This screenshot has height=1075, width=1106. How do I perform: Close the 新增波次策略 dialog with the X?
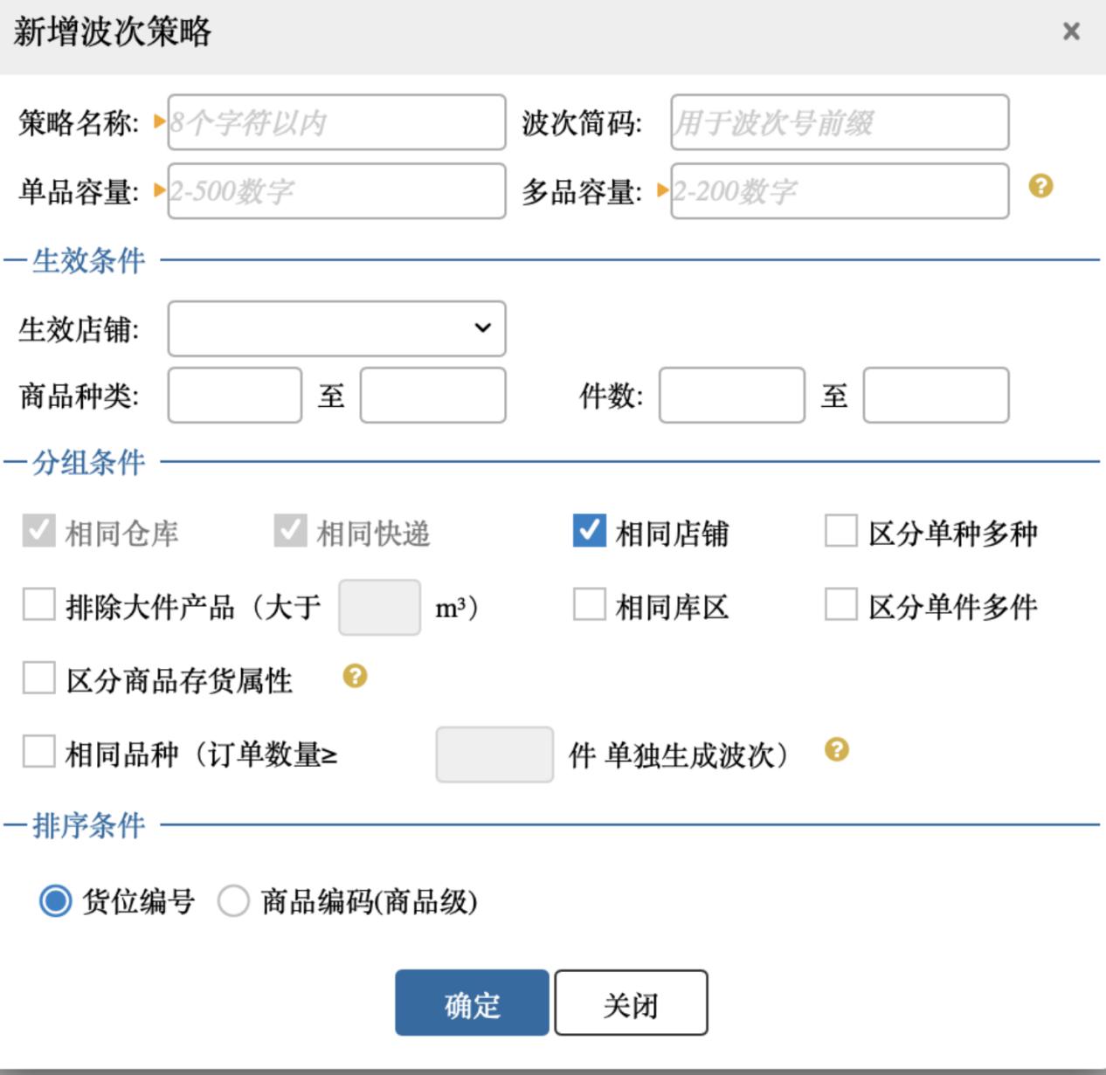pyautogui.click(x=1070, y=31)
